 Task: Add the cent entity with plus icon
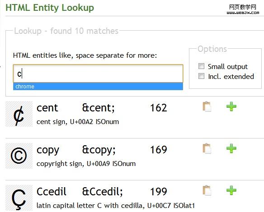tap(231, 106)
